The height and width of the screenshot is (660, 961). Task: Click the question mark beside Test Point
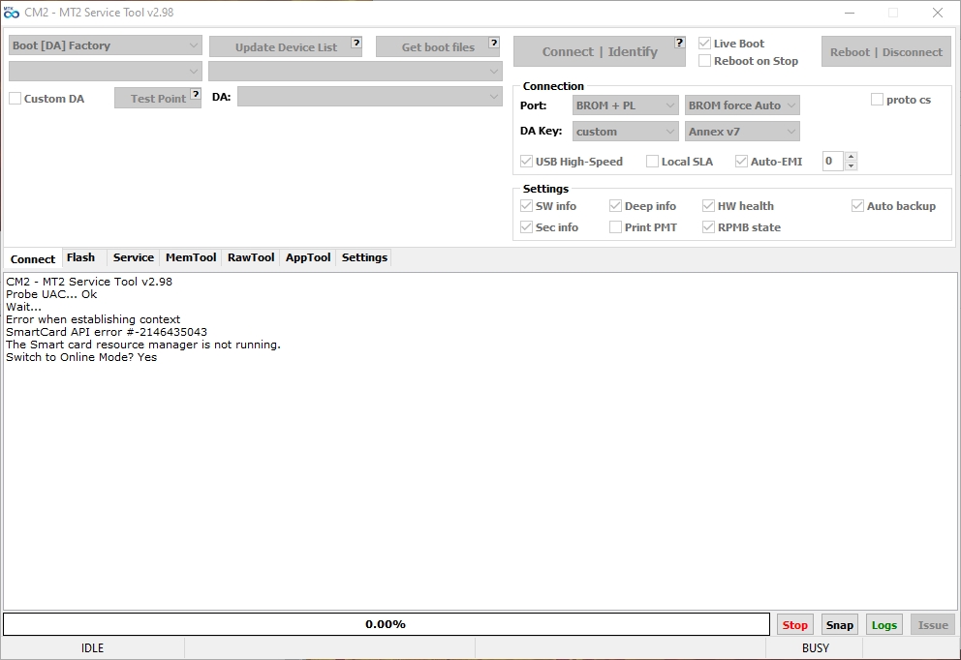click(196, 94)
